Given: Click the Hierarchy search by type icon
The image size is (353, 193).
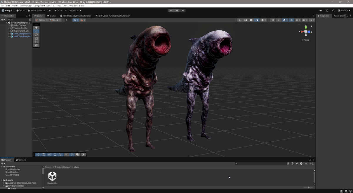Looking at the screenshot, I should point(29,20).
